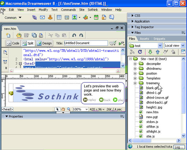Switch to the Assets tab

(x=145, y=39)
